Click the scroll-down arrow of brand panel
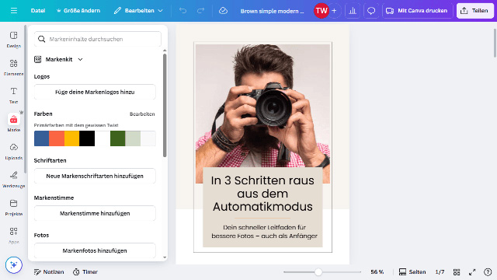 point(165,257)
